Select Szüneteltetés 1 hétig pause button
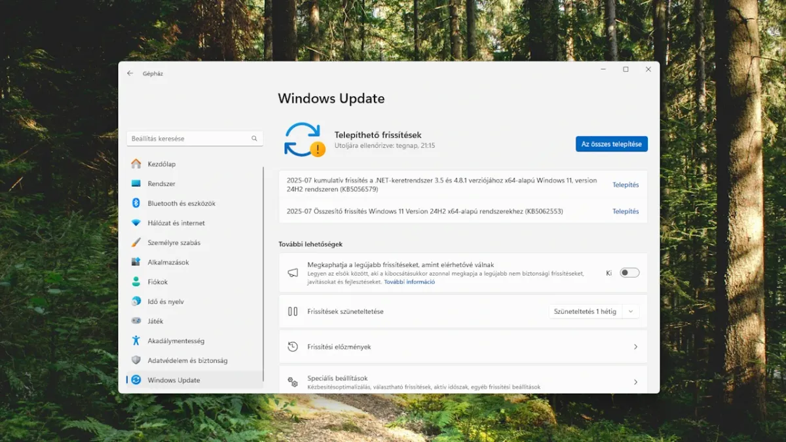Screen dimensions: 786x442 tap(585, 312)
